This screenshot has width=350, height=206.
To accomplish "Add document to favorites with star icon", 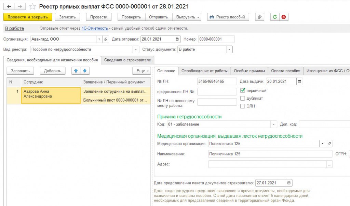I will tap(32, 6).
